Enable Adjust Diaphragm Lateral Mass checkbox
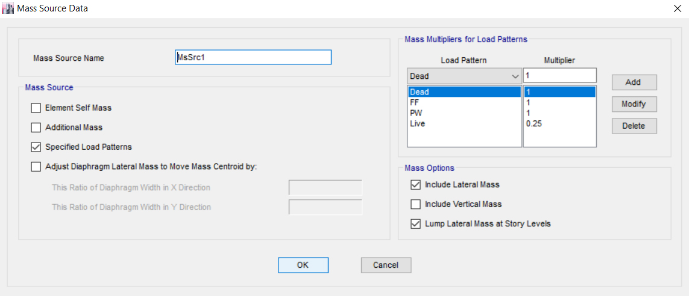 click(36, 167)
